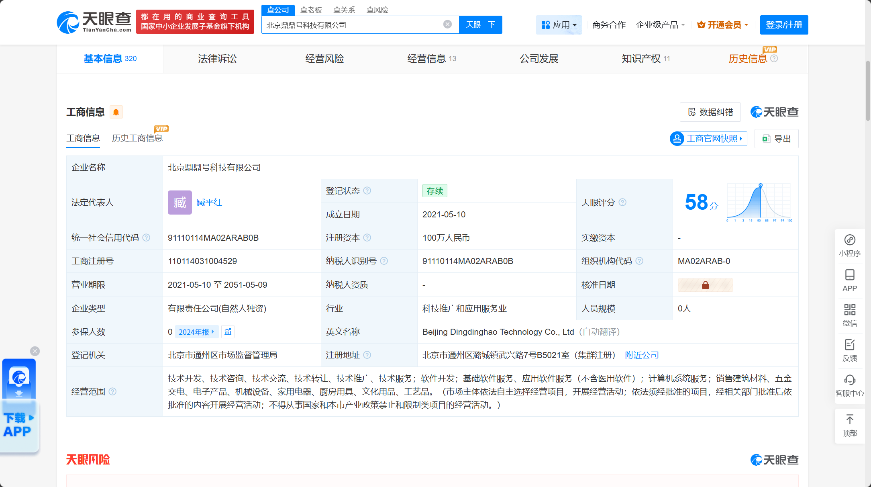Click the bell alert icon beside 工商信息
Image resolution: width=871 pixels, height=487 pixels.
coord(116,112)
